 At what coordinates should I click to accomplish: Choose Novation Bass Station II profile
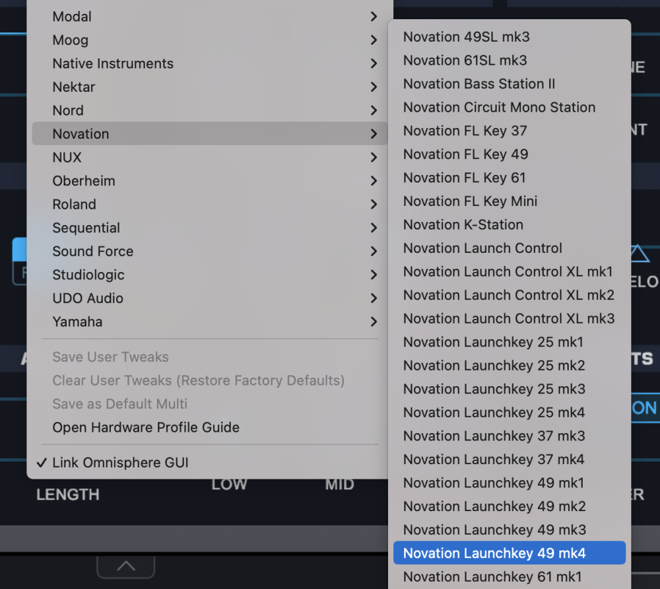pos(479,84)
